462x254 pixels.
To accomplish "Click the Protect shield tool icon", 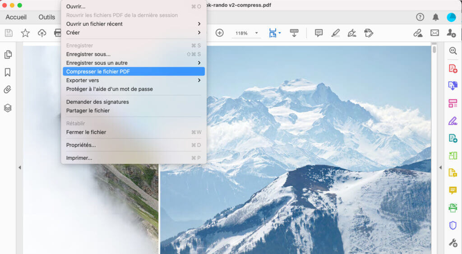I will (x=453, y=226).
